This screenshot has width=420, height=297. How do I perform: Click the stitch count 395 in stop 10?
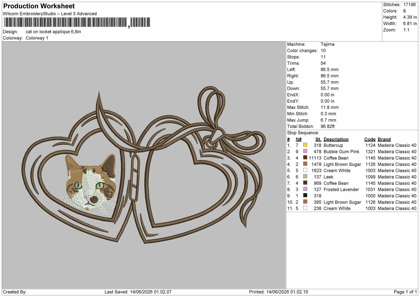pyautogui.click(x=317, y=202)
